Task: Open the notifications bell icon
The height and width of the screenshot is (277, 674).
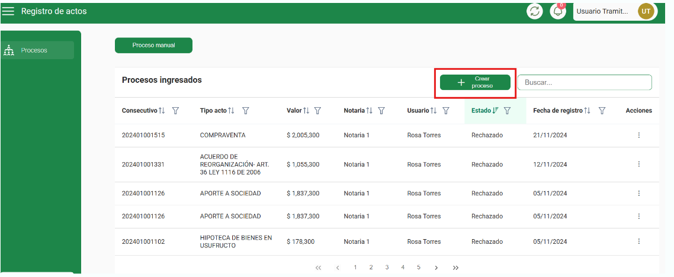Action: coord(558,11)
